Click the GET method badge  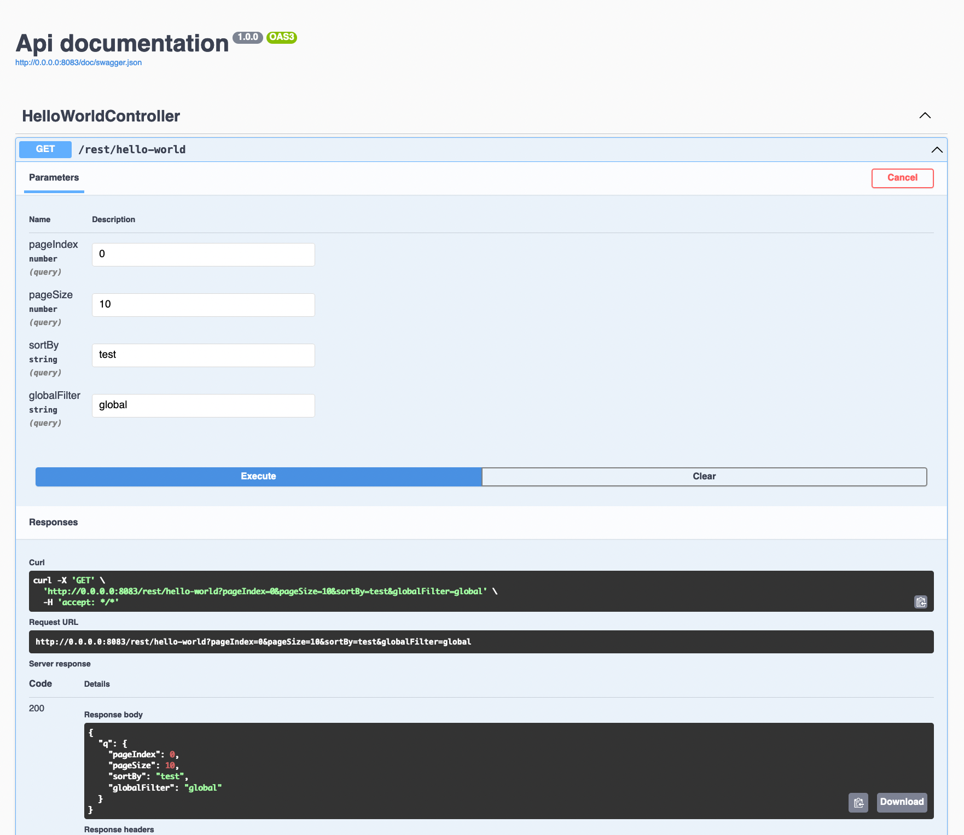tap(45, 149)
